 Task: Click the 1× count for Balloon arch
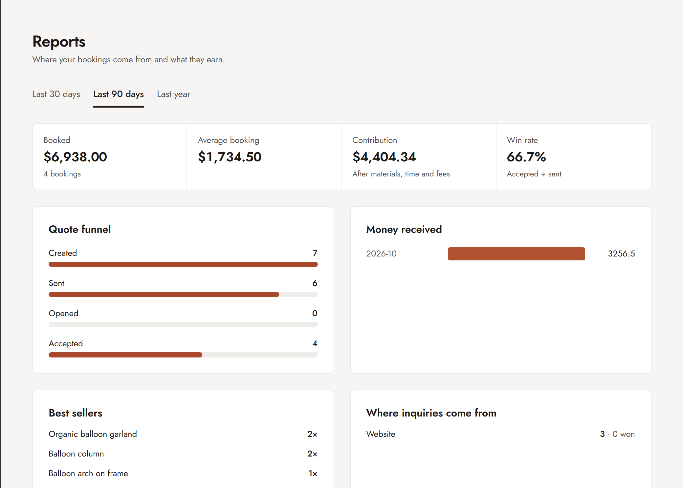tap(313, 473)
